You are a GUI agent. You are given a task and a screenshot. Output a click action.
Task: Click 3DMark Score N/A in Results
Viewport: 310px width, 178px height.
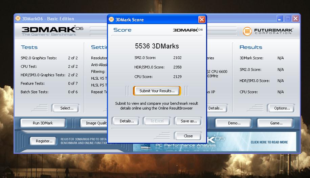(x=281, y=58)
